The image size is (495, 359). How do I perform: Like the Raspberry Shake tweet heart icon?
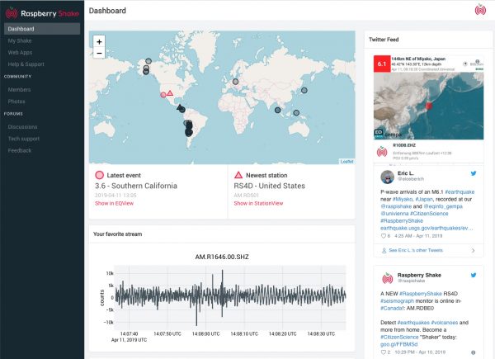coord(384,352)
